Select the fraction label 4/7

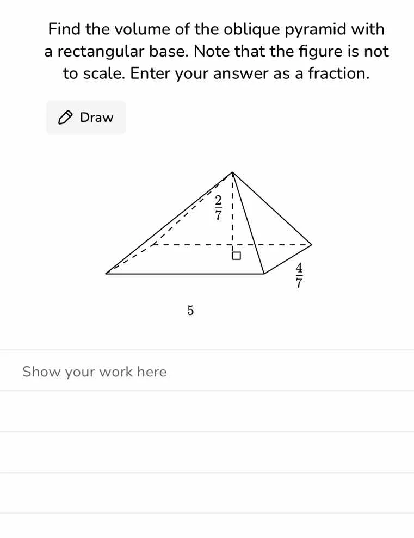click(299, 275)
